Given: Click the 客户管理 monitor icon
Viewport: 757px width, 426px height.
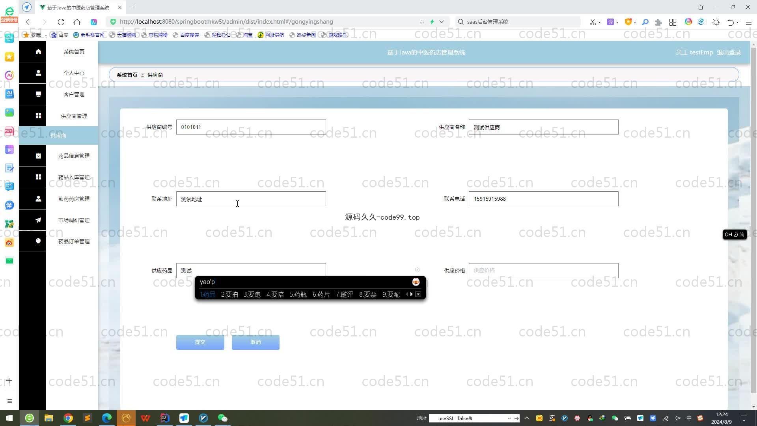Looking at the screenshot, I should (x=38, y=94).
